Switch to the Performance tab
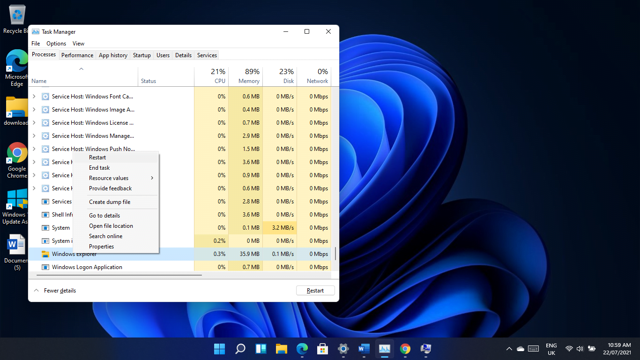The image size is (640, 360). point(77,55)
